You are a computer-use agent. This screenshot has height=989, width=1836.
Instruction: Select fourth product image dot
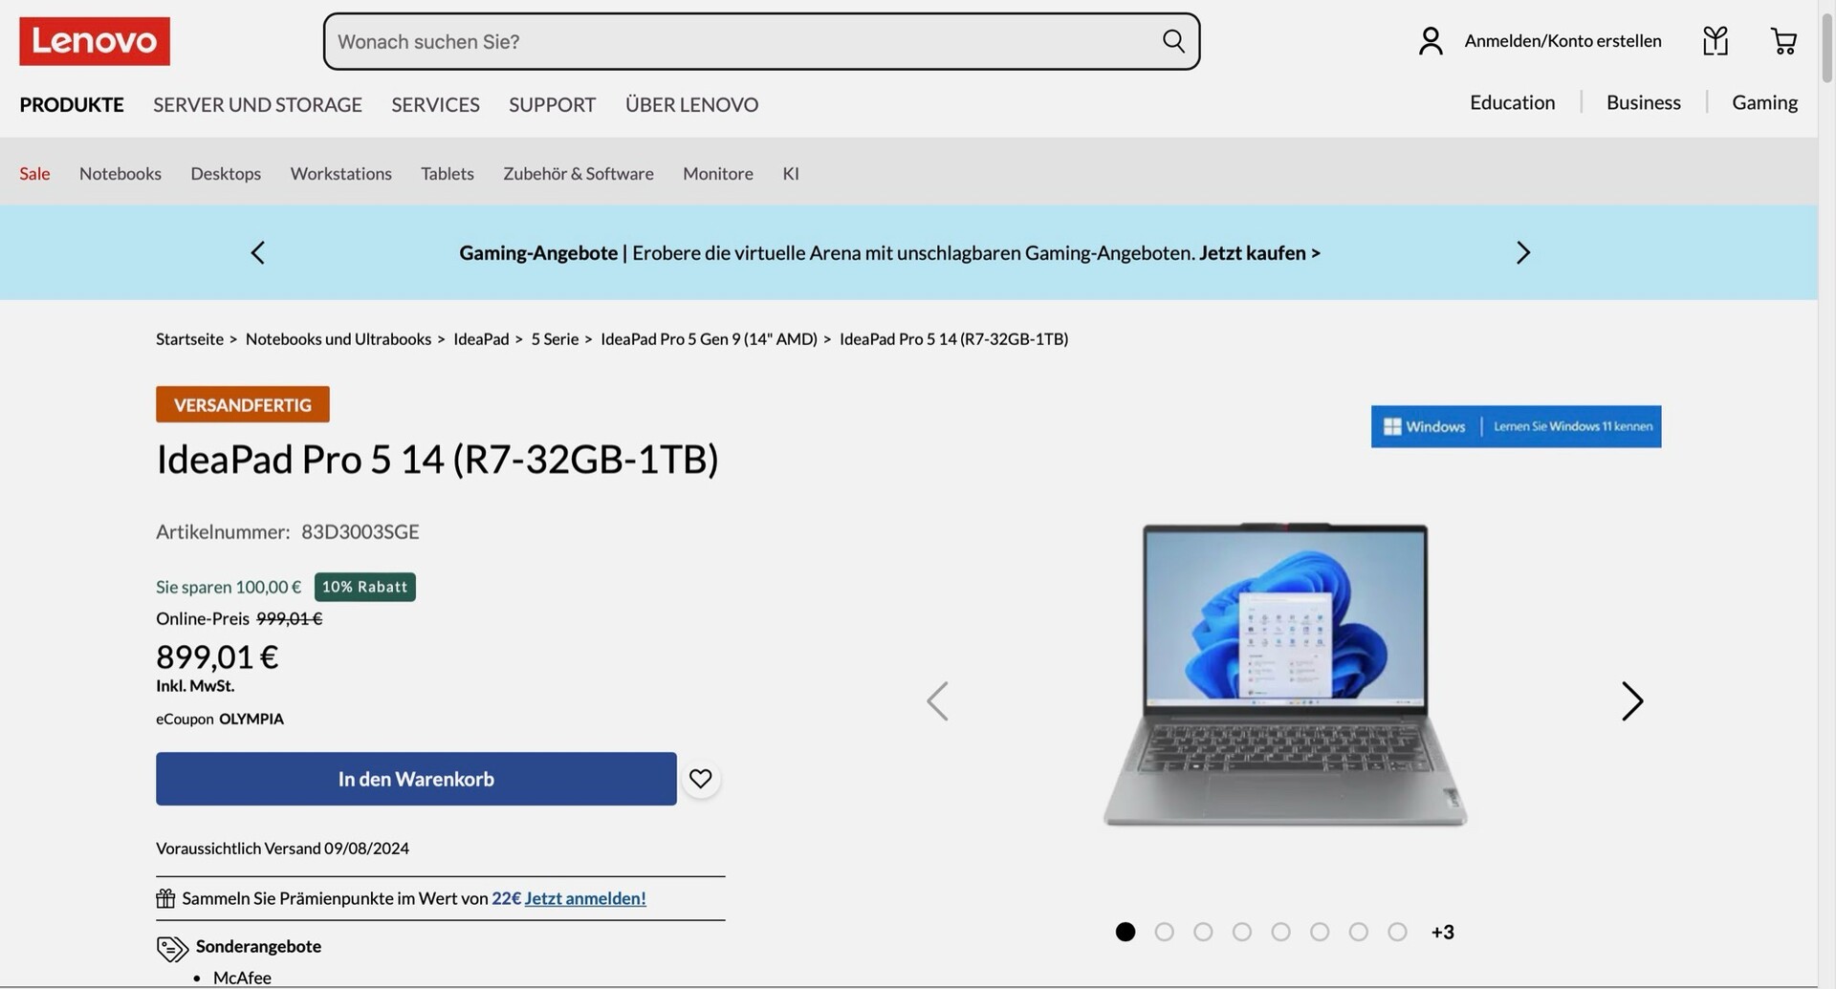coord(1242,932)
